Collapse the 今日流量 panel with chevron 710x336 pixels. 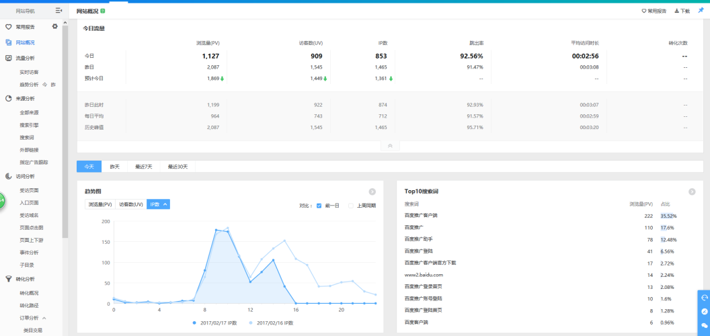390,146
